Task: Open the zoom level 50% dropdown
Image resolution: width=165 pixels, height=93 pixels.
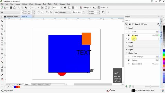Action: (x=62, y=7)
